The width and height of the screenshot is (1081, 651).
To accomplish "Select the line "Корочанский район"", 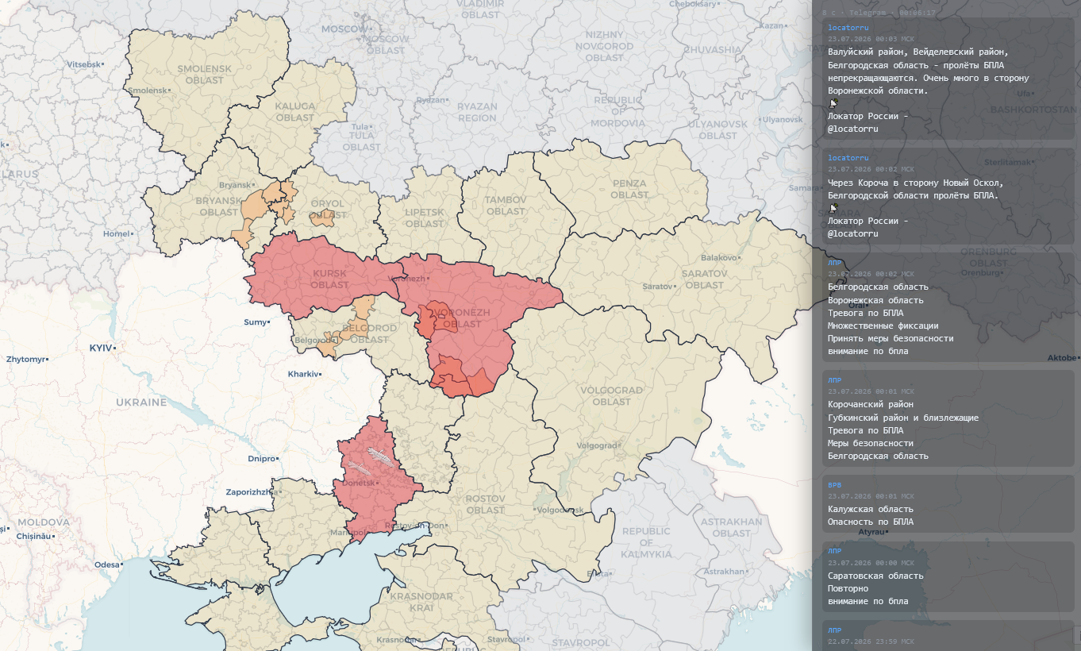I will 871,404.
